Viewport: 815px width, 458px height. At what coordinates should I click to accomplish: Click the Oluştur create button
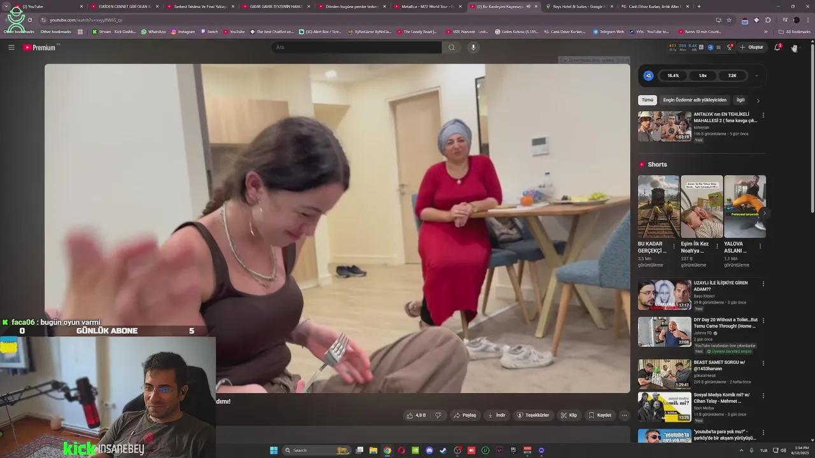752,47
